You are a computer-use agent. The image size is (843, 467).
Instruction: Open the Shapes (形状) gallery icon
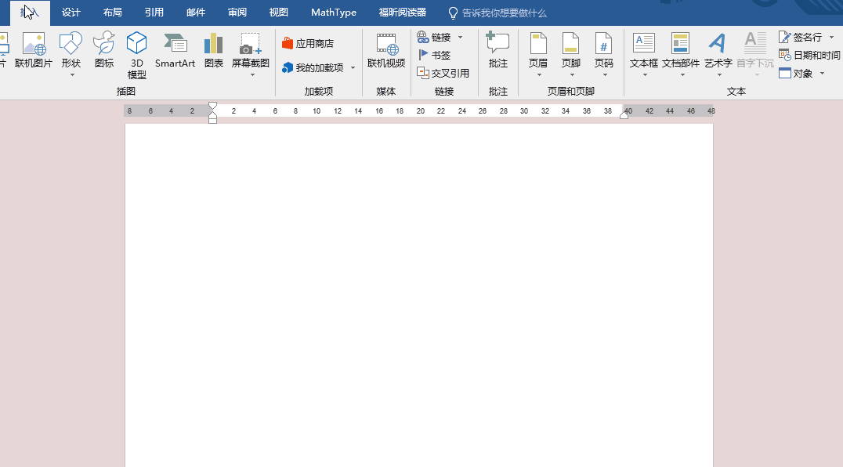[71, 43]
